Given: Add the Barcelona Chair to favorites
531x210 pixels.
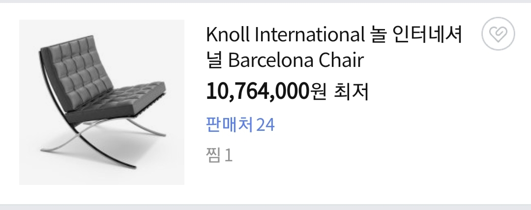Looking at the screenshot, I should click(x=498, y=34).
